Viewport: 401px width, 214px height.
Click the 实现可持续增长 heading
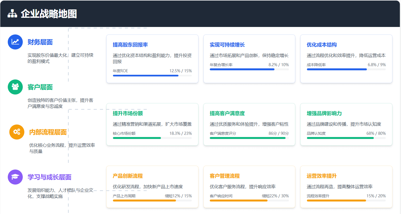(x=227, y=44)
